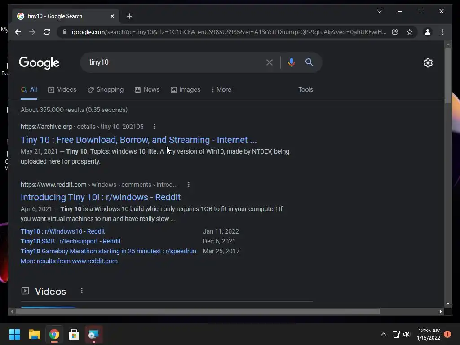The image size is (460, 345).
Task: Click the Videos section heading
Action: 50,291
